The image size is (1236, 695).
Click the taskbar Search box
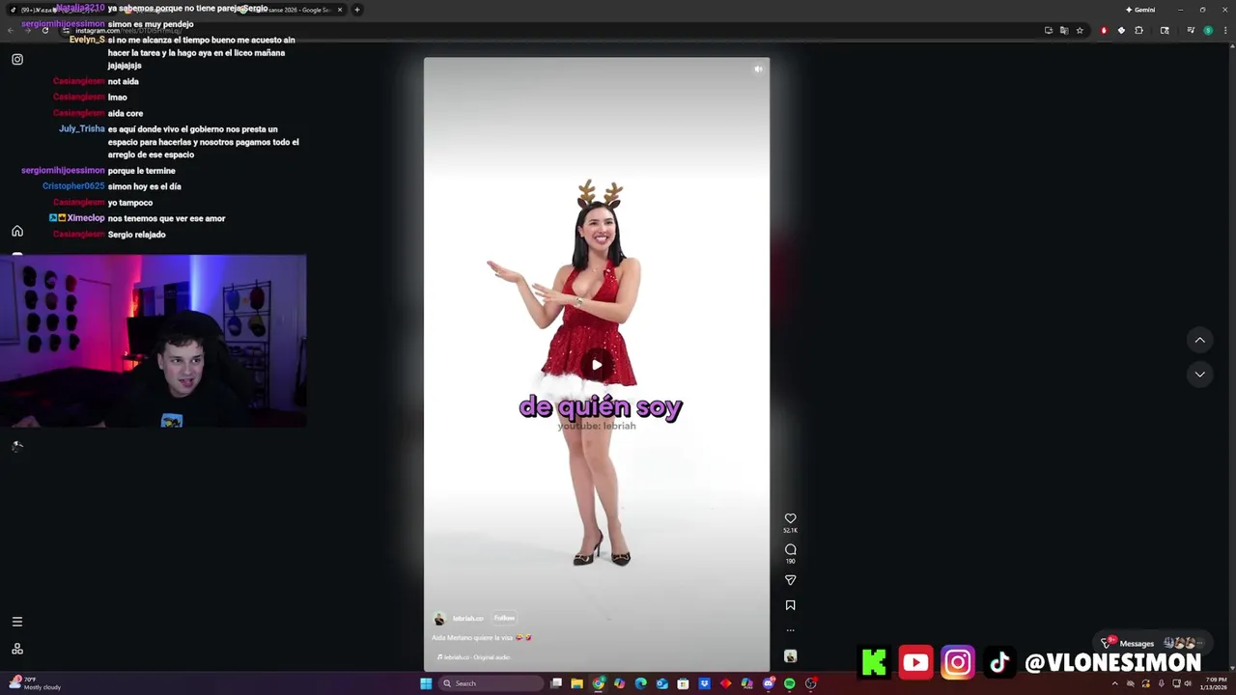pyautogui.click(x=491, y=683)
